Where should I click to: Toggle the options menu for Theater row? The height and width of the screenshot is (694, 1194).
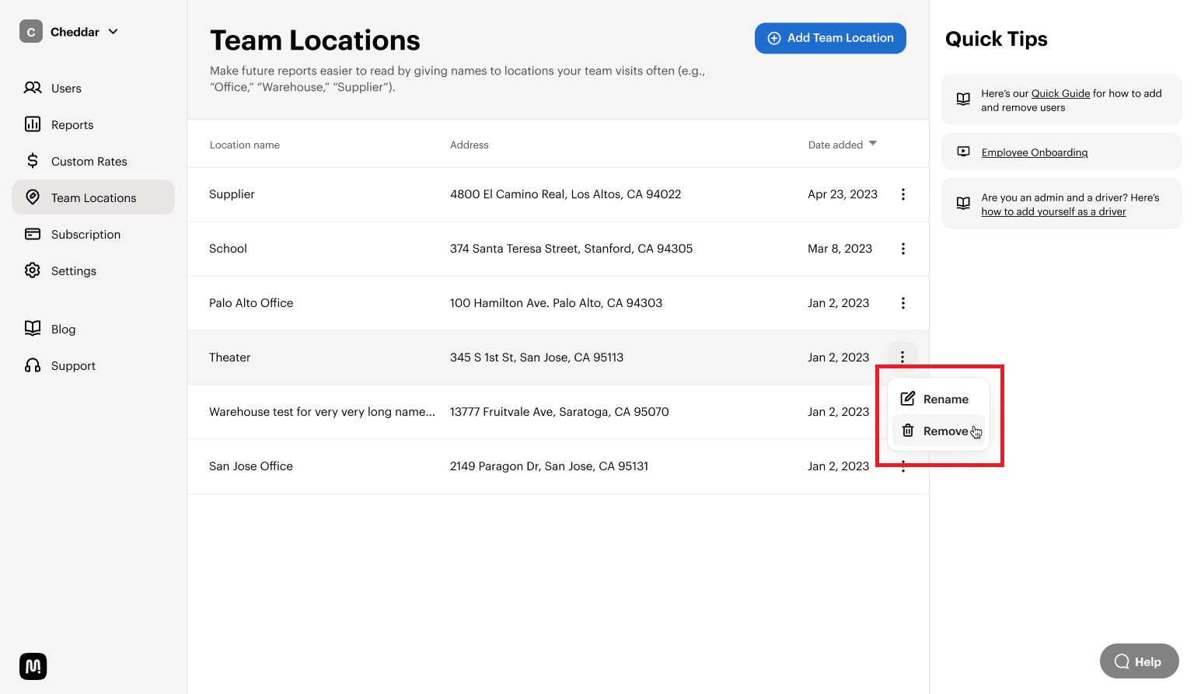click(x=902, y=357)
